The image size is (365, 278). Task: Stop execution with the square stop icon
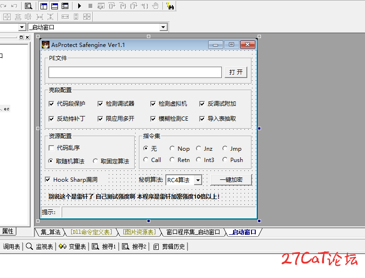click(x=90, y=6)
